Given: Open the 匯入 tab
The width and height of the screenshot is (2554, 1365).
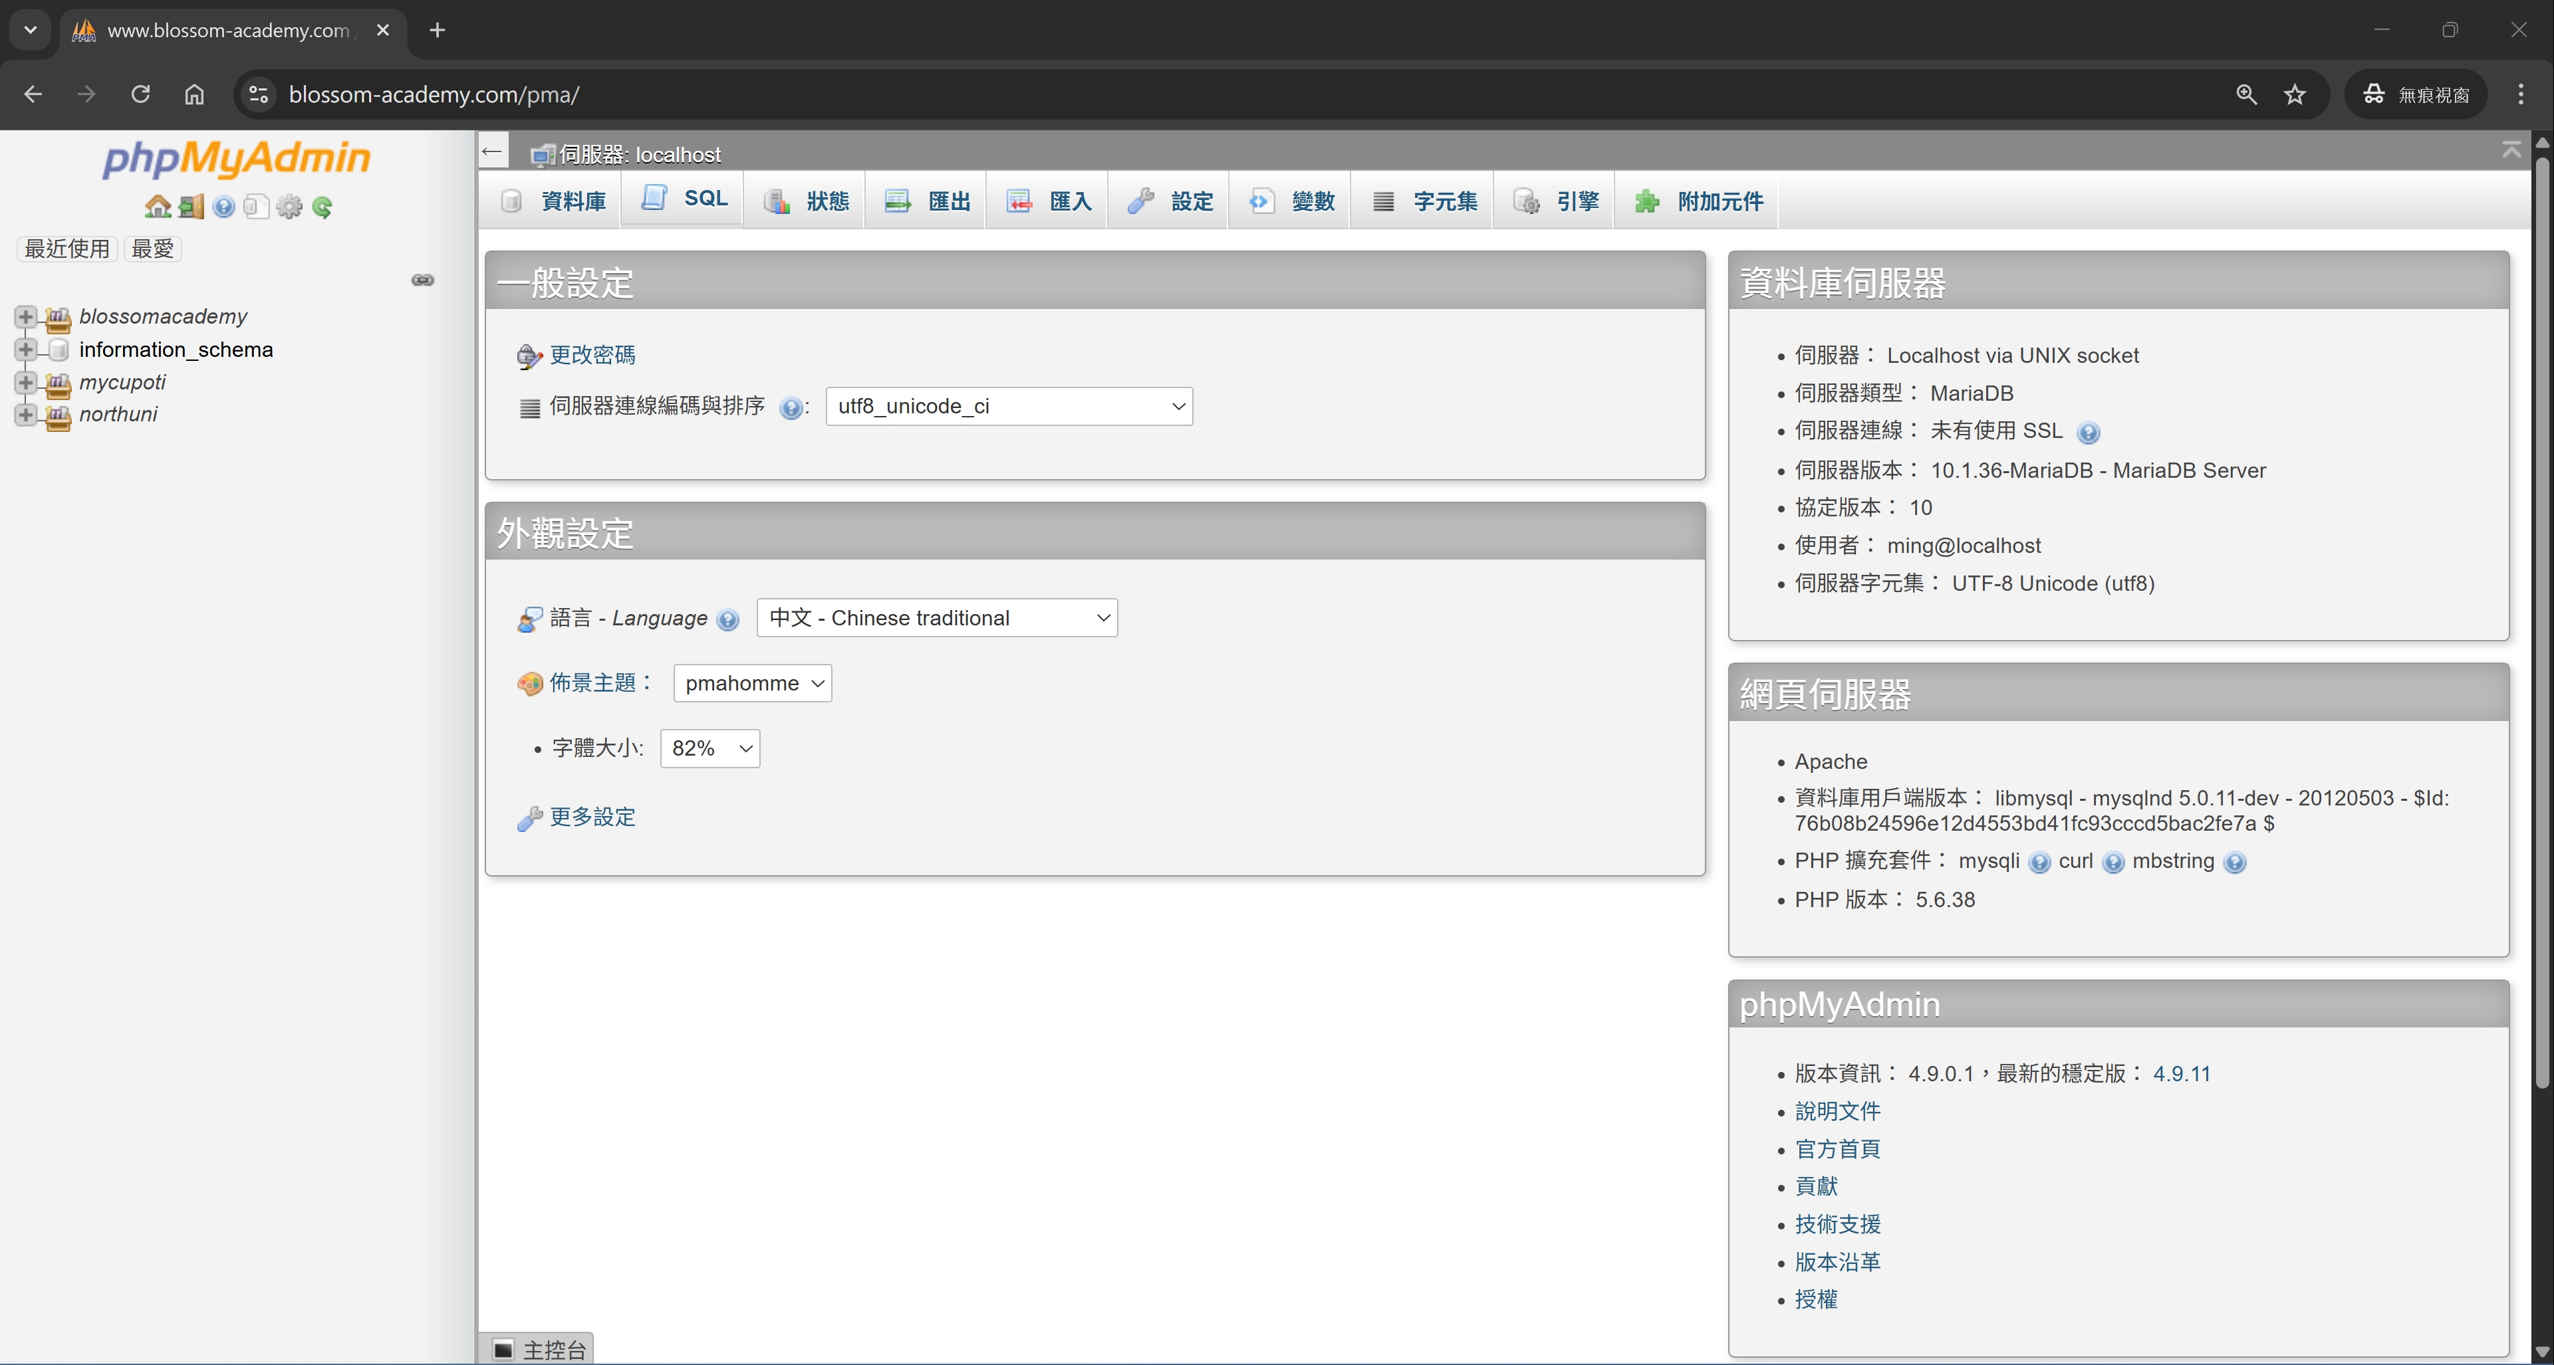Looking at the screenshot, I should (1048, 201).
